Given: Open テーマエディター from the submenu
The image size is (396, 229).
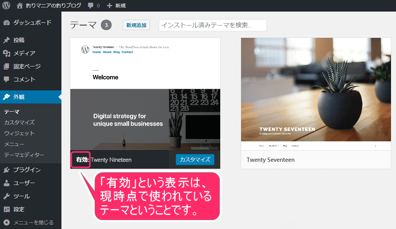Looking at the screenshot, I should (x=24, y=155).
